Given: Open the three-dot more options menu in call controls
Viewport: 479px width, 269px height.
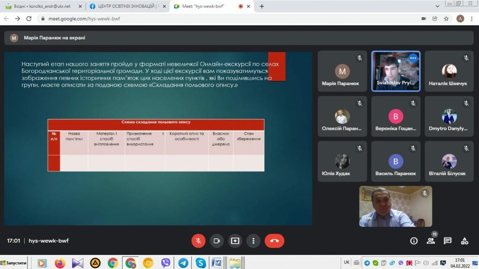Looking at the screenshot, I should point(253,241).
